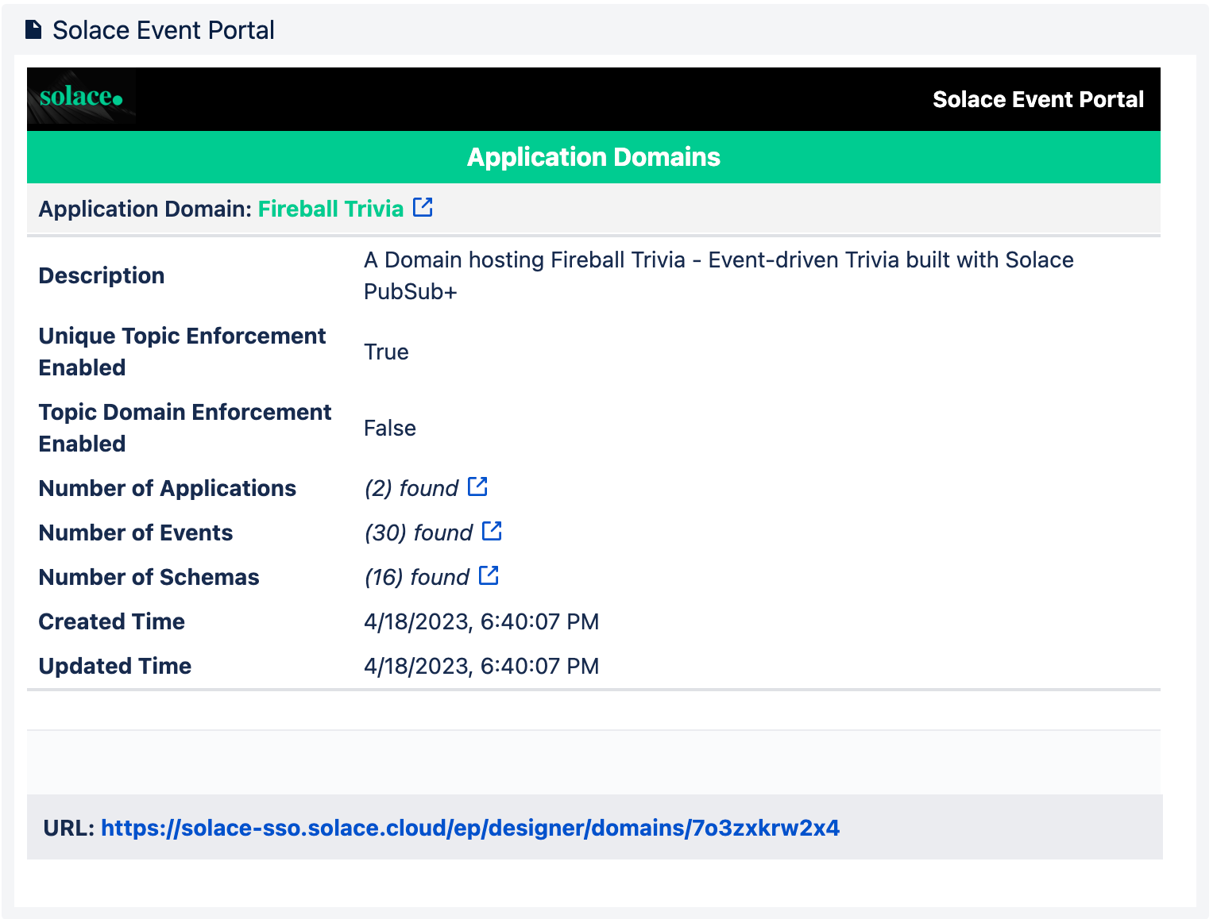This screenshot has height=919, width=1217.
Task: Click the Created Time value 4/18/2023, 6:40:07 PM
Action: coord(481,621)
